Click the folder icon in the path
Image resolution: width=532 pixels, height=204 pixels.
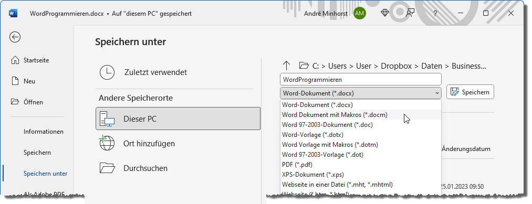pyautogui.click(x=304, y=66)
